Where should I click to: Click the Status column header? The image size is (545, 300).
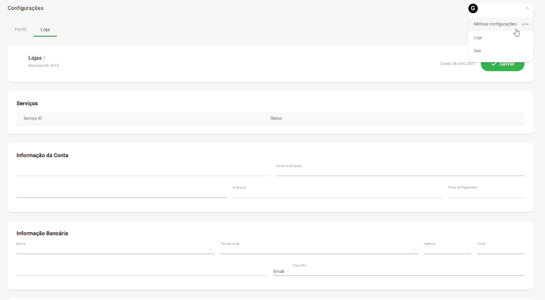tap(276, 119)
